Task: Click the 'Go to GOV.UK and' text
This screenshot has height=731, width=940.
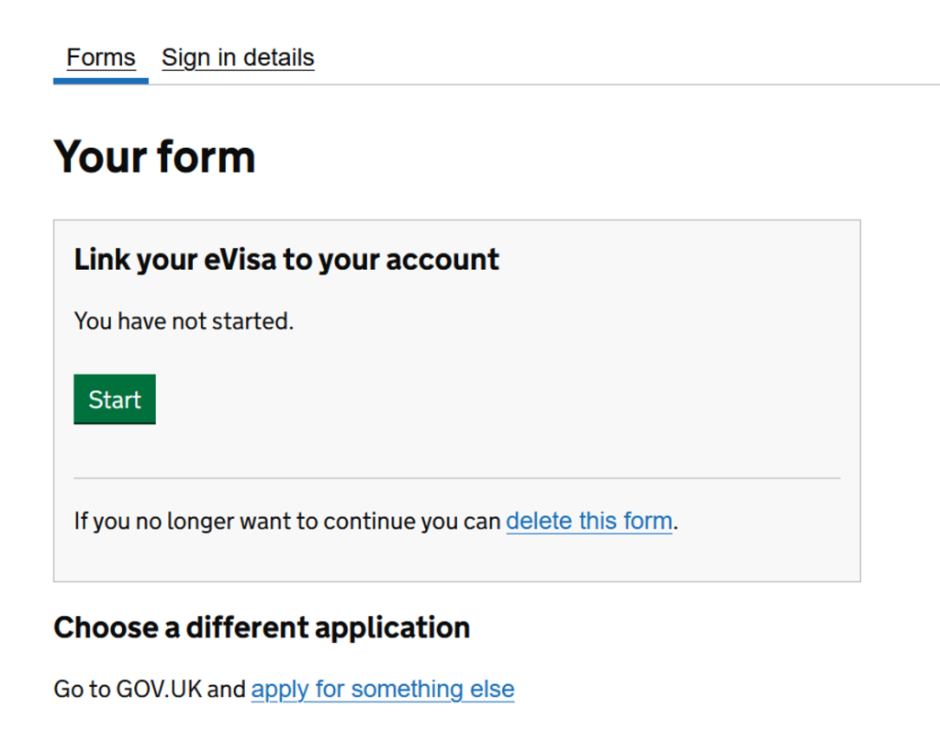Action: [150, 689]
